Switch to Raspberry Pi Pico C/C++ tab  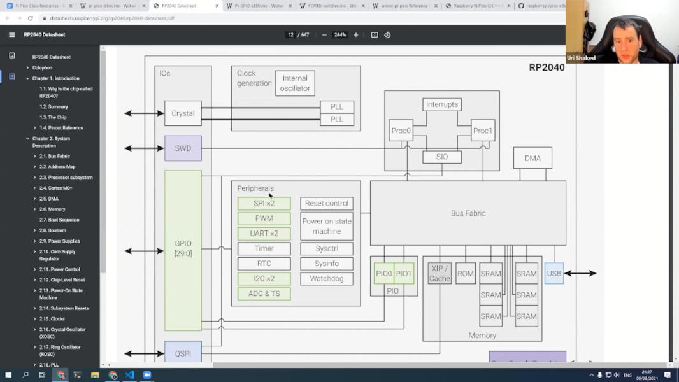coord(476,6)
